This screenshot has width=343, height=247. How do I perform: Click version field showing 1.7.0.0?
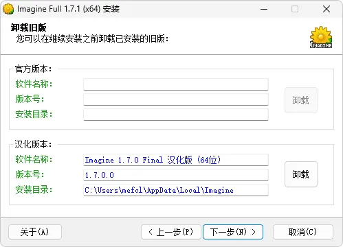pyautogui.click(x=176, y=175)
